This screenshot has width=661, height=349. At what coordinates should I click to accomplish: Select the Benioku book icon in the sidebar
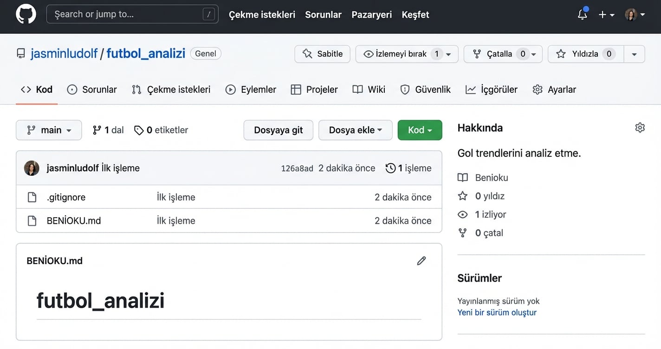[x=462, y=177]
